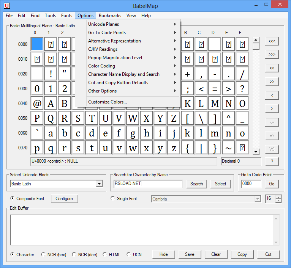
Task: Open the Select Unicode Block dropdown
Action: coord(99,184)
